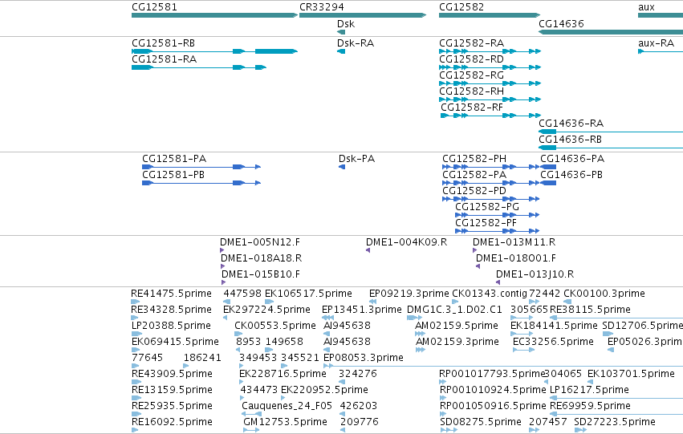Select the LP16217.5prime EST label

tap(589, 390)
